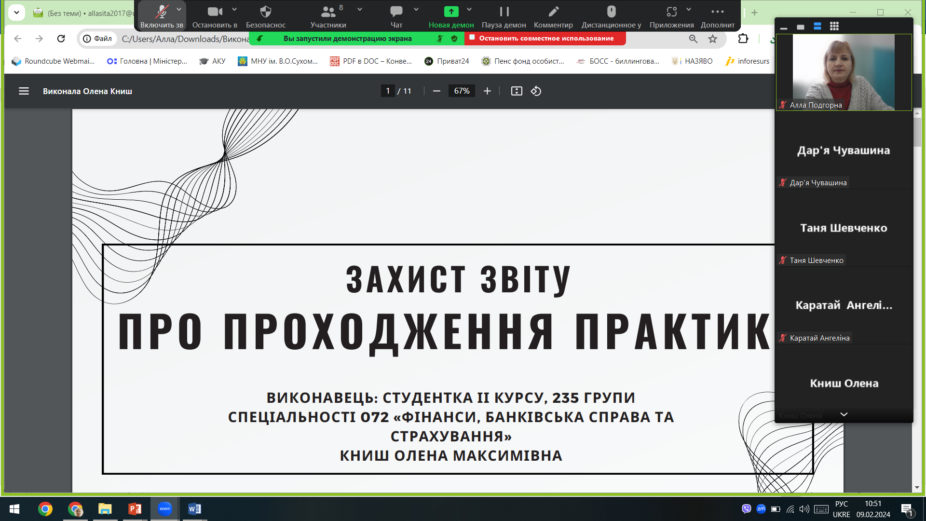926x521 pixels.
Task: Open PDF viewer sidebar menu
Action: coord(24,91)
